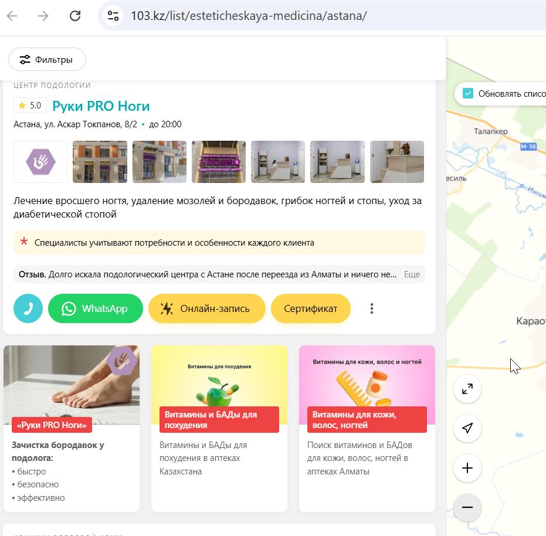Locate me on the map
Viewport: 546px width, 536px height.
click(x=467, y=428)
